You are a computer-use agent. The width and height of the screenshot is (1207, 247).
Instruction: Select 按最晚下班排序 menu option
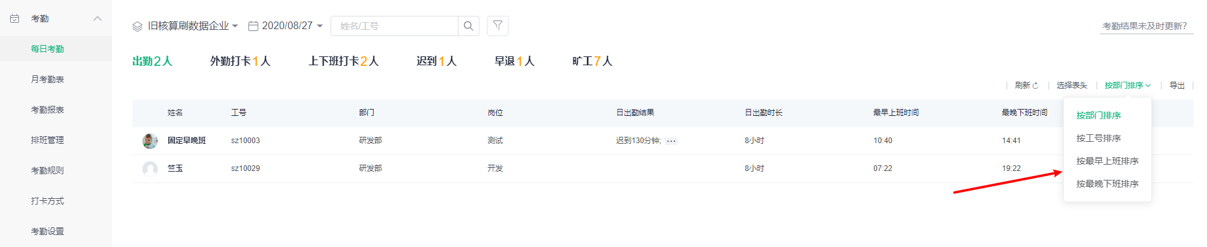1107,184
